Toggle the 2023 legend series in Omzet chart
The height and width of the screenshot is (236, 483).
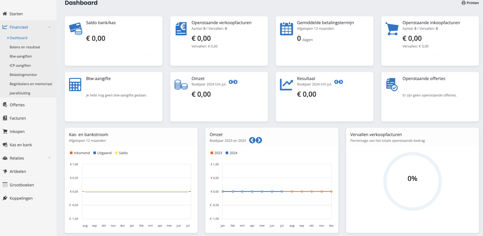217,153
